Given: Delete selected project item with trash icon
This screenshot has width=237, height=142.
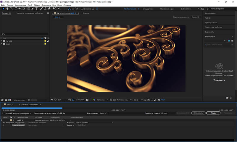Looking at the screenshot, I should (x=29, y=100).
